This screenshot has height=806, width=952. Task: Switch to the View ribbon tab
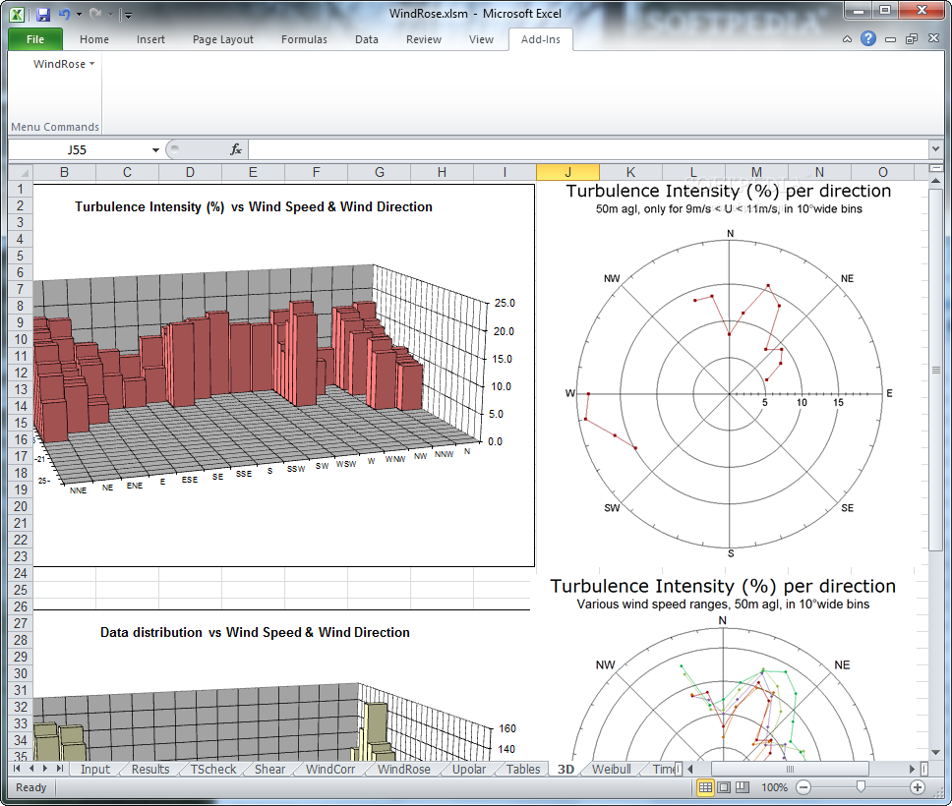(481, 39)
